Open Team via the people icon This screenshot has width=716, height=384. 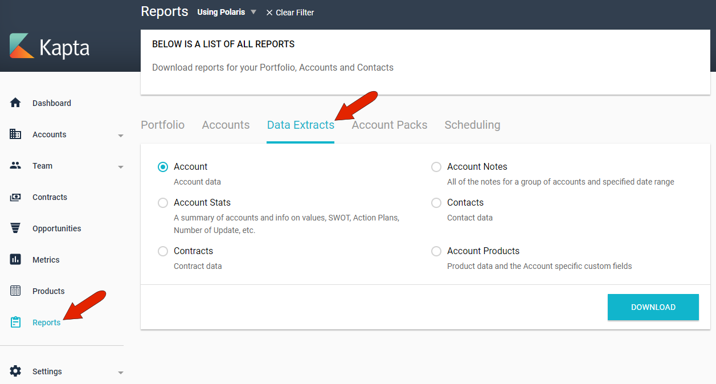pyautogui.click(x=15, y=165)
